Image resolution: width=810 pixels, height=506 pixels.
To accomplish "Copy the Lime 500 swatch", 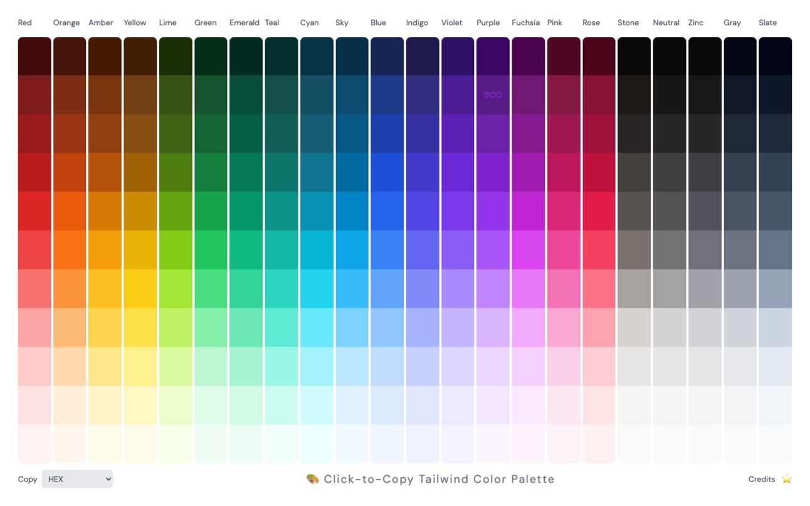I will 176,250.
